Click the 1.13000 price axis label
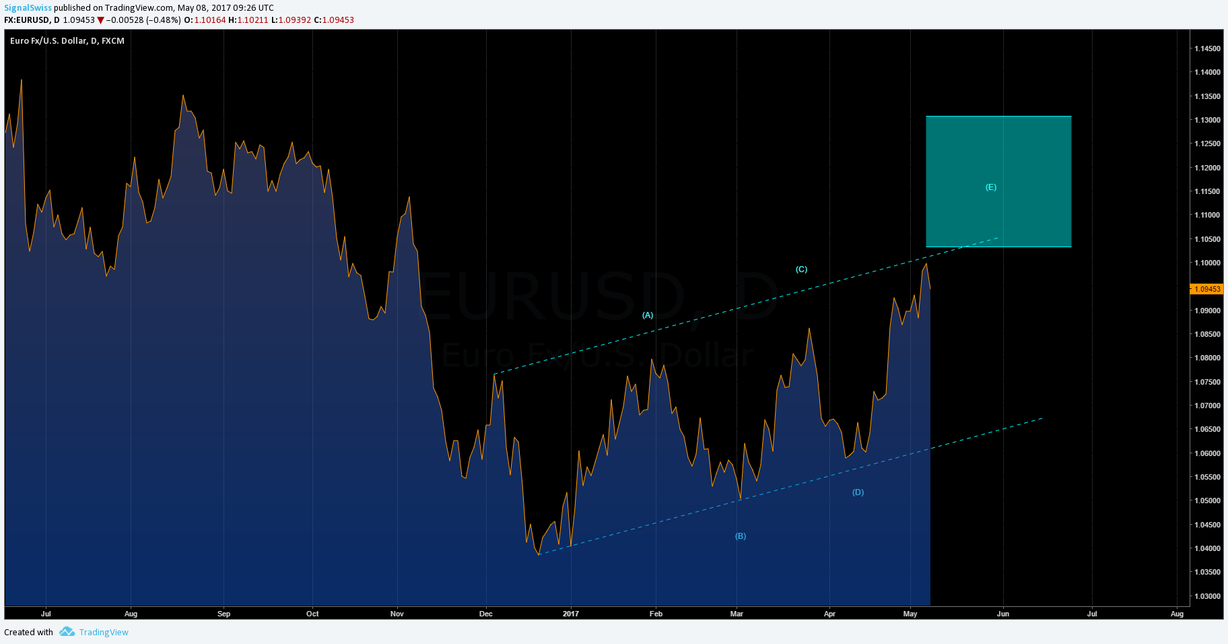This screenshot has width=1228, height=644. (1207, 120)
